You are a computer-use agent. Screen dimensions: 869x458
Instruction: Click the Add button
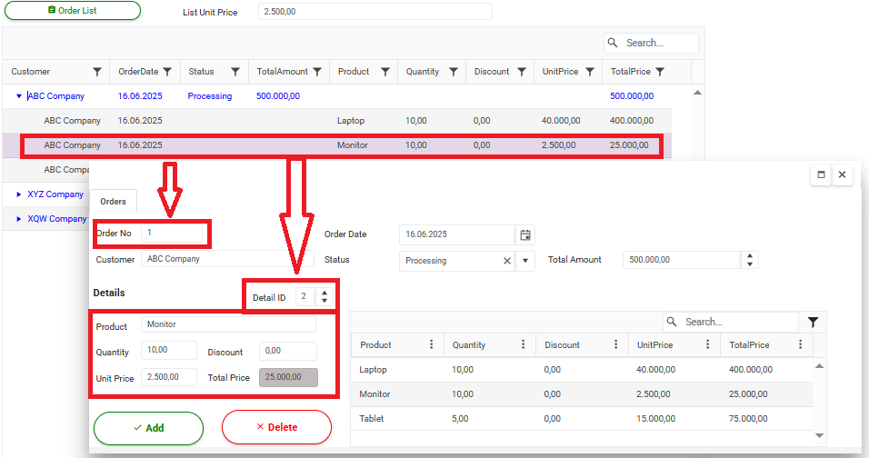point(148,428)
